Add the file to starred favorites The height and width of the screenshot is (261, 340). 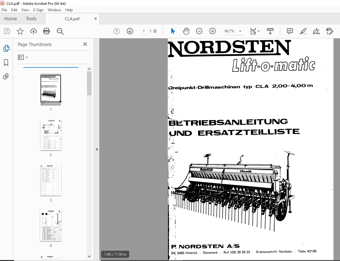pyautogui.click(x=20, y=31)
